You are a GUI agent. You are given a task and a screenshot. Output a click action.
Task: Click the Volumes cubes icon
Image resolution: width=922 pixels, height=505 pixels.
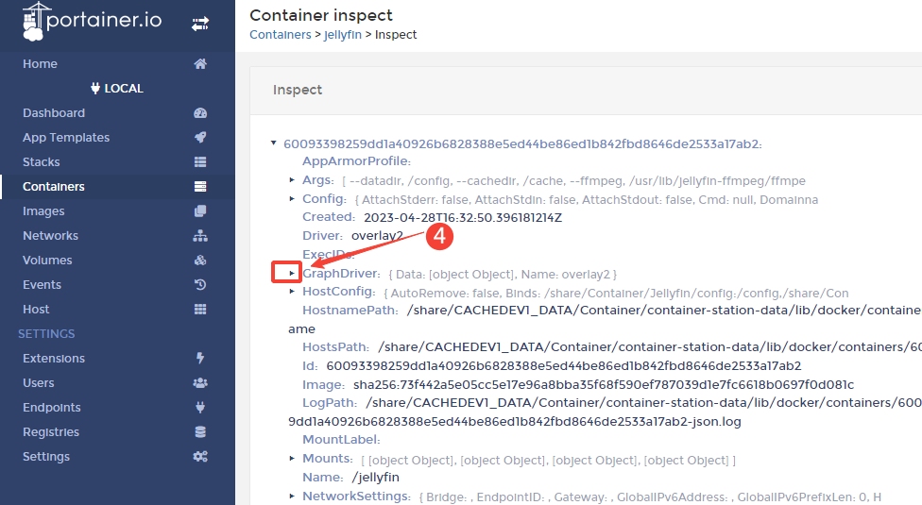200,261
